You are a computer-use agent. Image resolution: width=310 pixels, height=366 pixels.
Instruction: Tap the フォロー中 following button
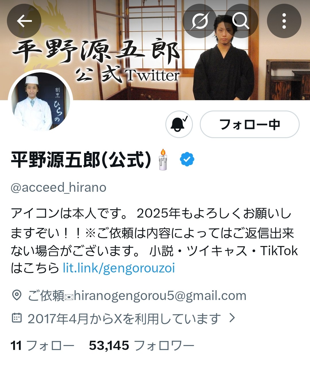(x=249, y=124)
